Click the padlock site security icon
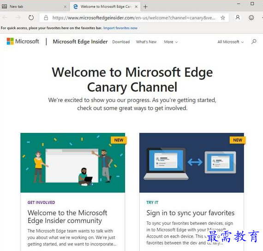 point(46,18)
